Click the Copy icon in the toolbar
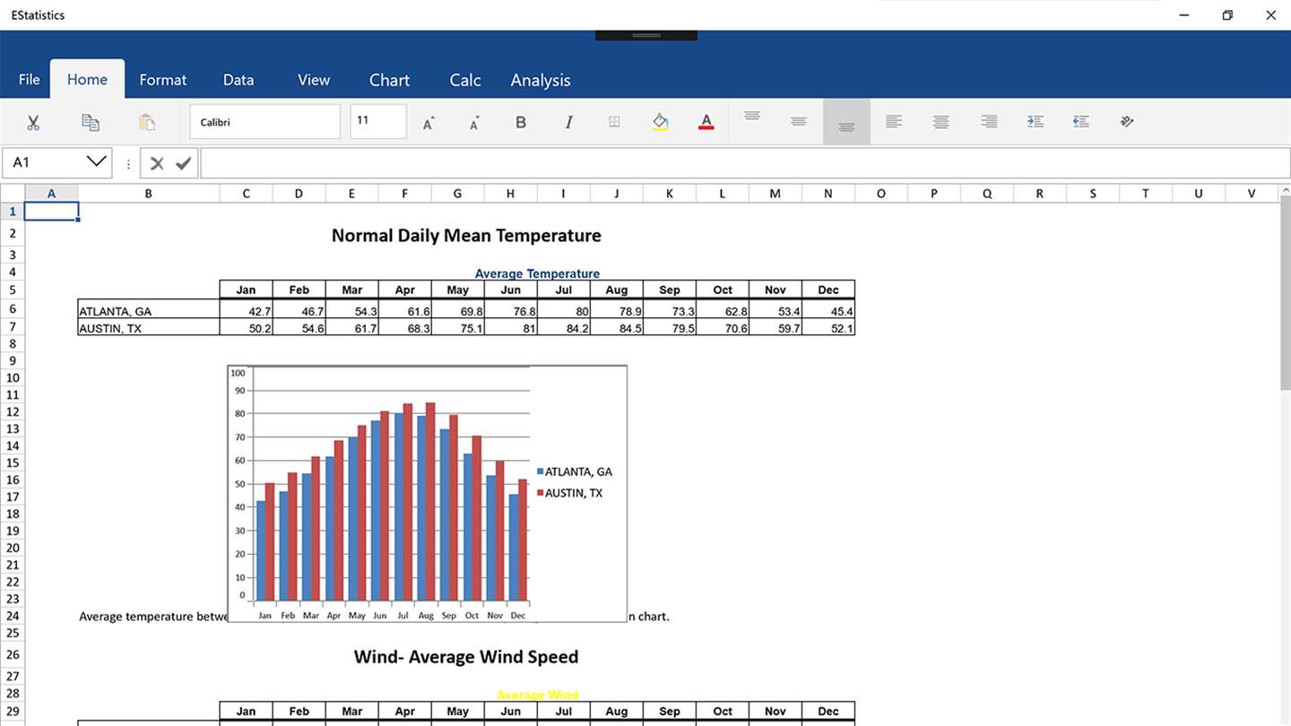The width and height of the screenshot is (1291, 726). coord(90,122)
